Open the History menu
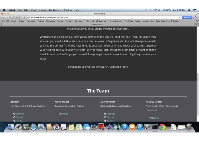 click(42, 10)
